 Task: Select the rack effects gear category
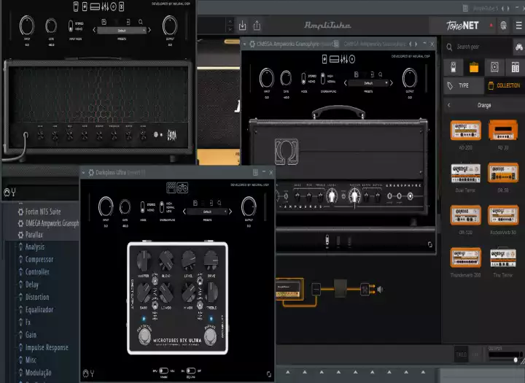516,67
